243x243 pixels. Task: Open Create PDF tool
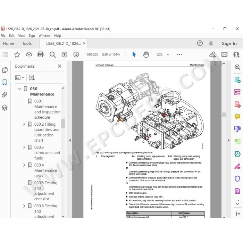[237, 104]
